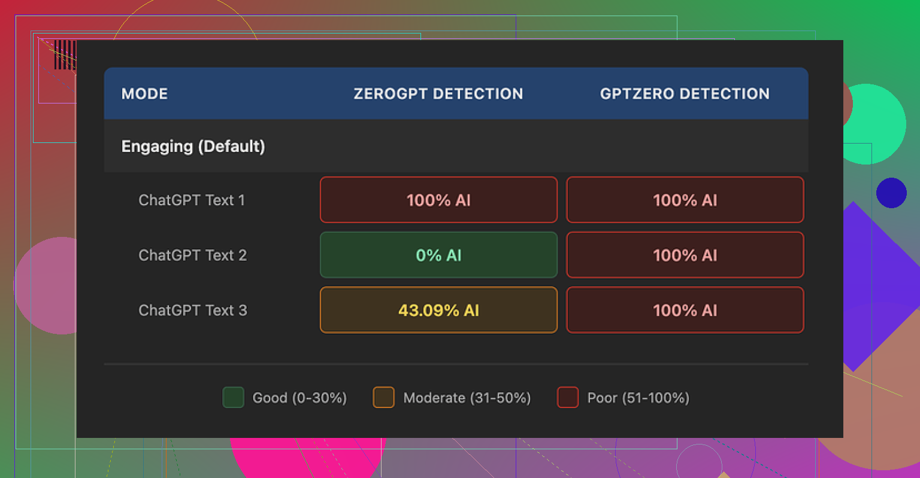The image size is (920, 478).
Task: Click ZeroGPT 100% AI result for Text 1
Action: click(438, 200)
